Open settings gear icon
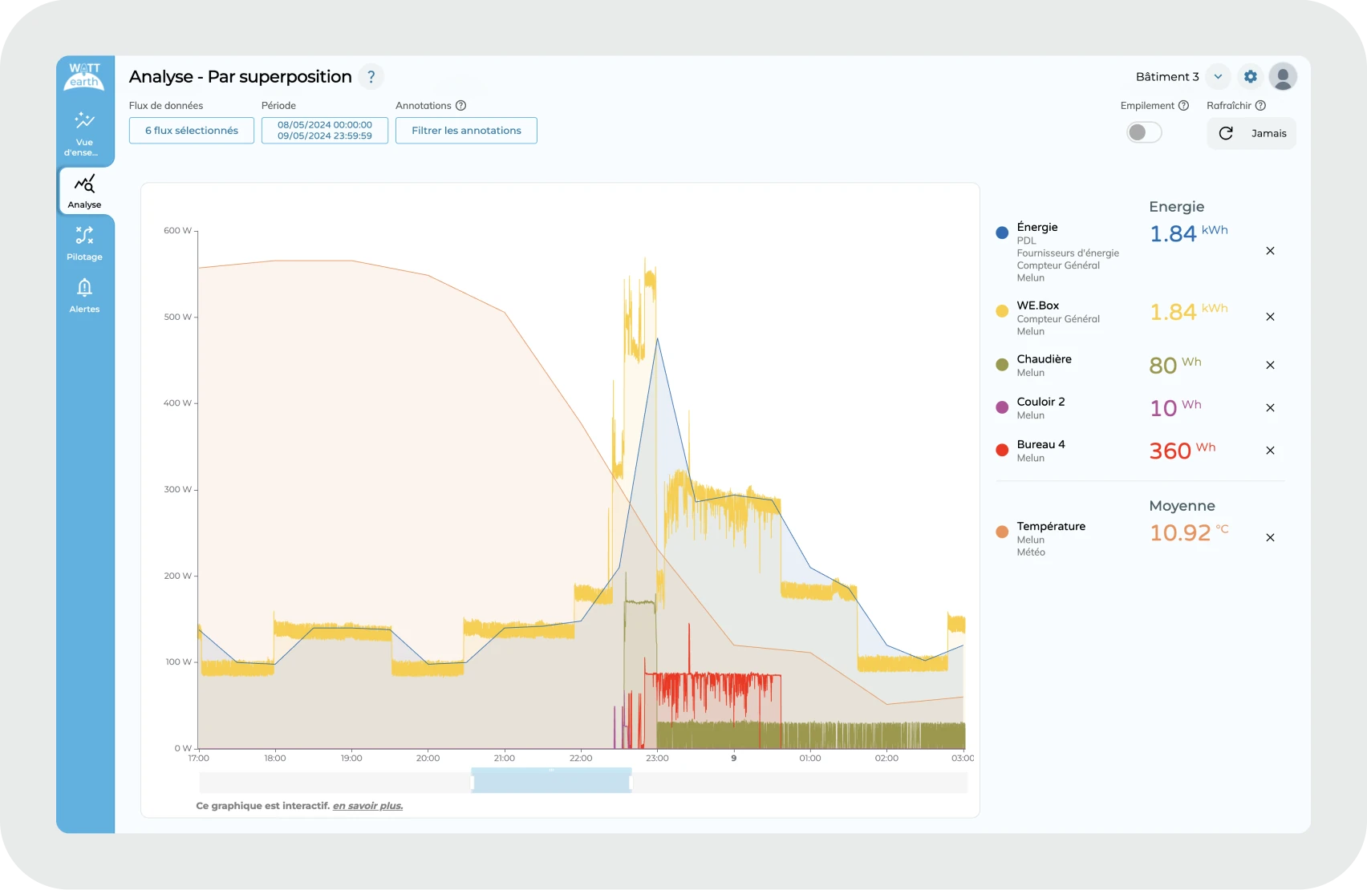 [x=1250, y=77]
